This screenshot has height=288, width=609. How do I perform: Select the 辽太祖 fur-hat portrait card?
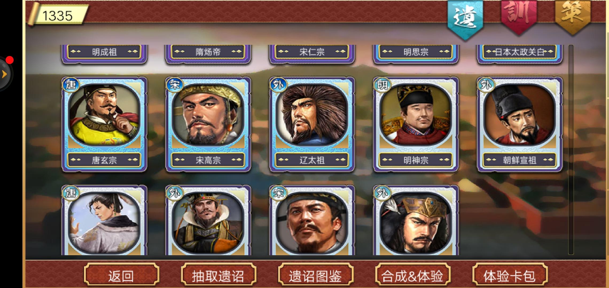(312, 115)
